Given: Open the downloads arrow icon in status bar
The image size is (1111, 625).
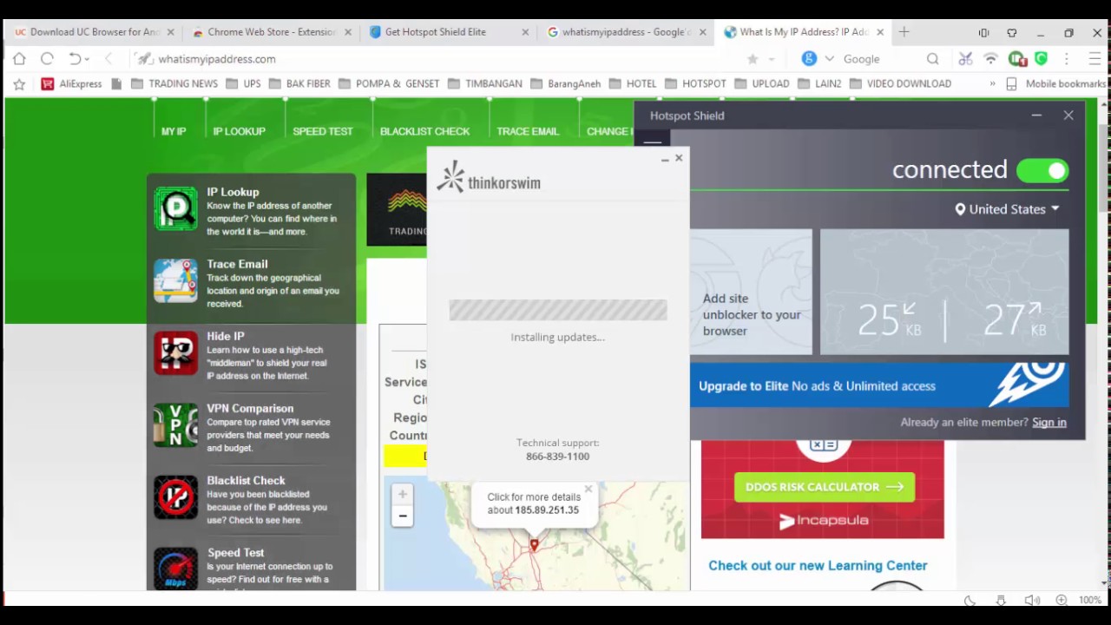Looking at the screenshot, I should 1001,601.
